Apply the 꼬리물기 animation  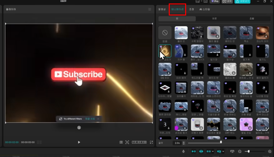181,88
